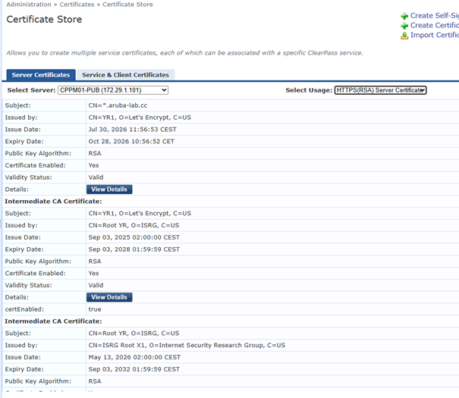Viewport: 459px width, 398px height.
Task: Click the second Intermediate CA Certificate heading
Action: click(x=53, y=321)
